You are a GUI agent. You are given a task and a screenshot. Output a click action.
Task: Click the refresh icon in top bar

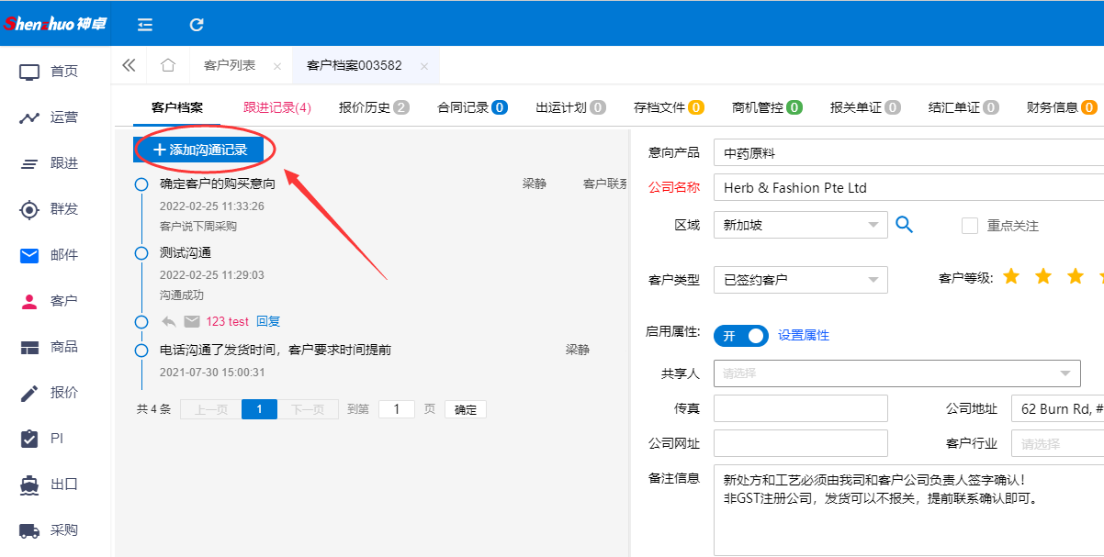coord(197,25)
